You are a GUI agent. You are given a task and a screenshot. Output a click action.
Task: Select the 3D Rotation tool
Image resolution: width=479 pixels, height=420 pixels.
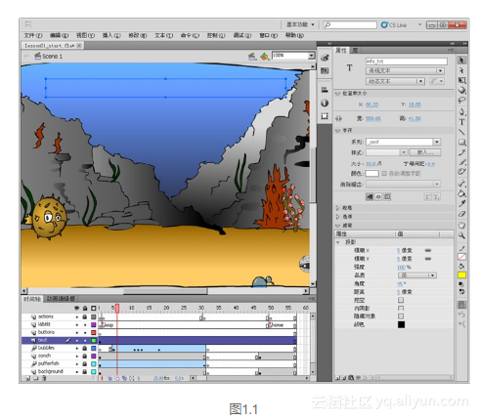(x=461, y=90)
